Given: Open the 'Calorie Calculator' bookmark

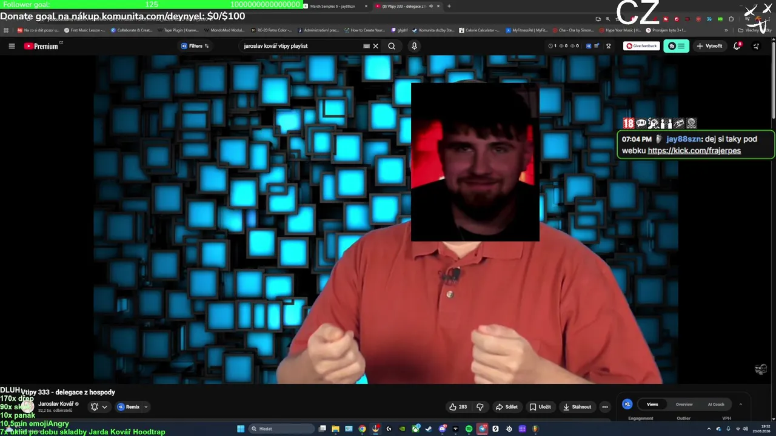Looking at the screenshot, I should pyautogui.click(x=479, y=30).
